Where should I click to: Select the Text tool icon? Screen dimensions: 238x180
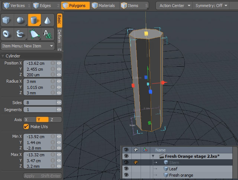coord(48,34)
